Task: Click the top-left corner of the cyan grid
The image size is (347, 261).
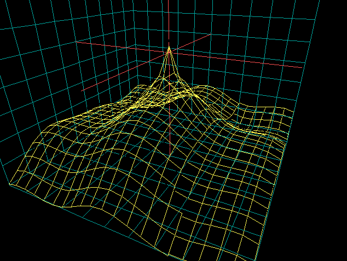Action: point(2,2)
